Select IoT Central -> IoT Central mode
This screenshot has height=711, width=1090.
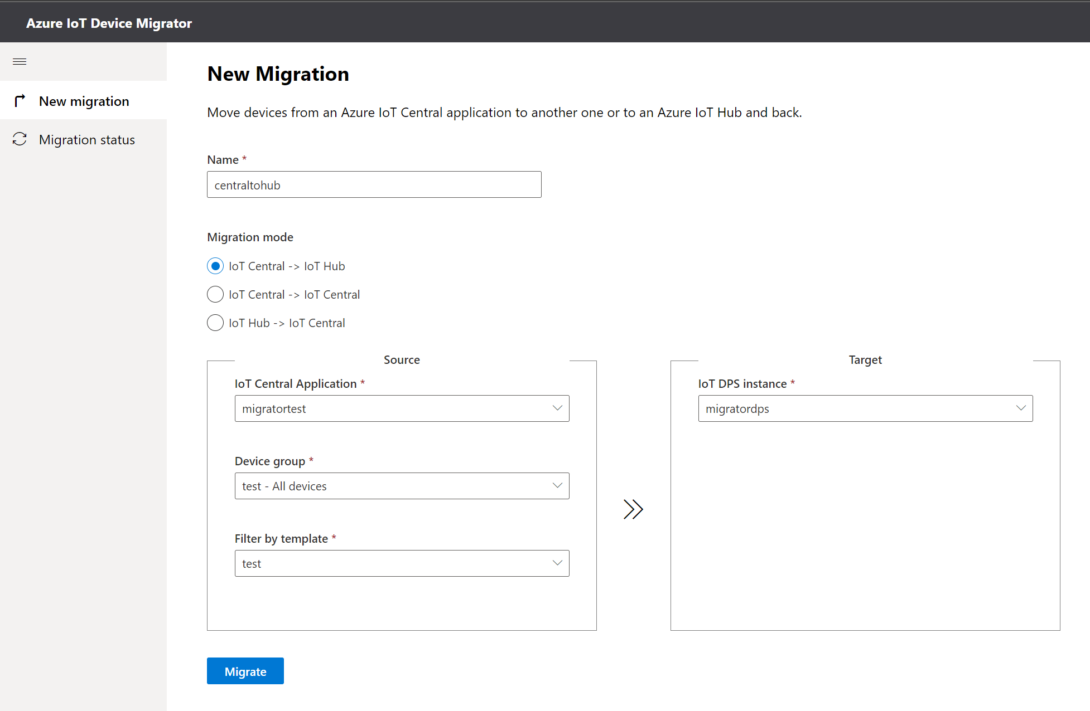point(215,294)
